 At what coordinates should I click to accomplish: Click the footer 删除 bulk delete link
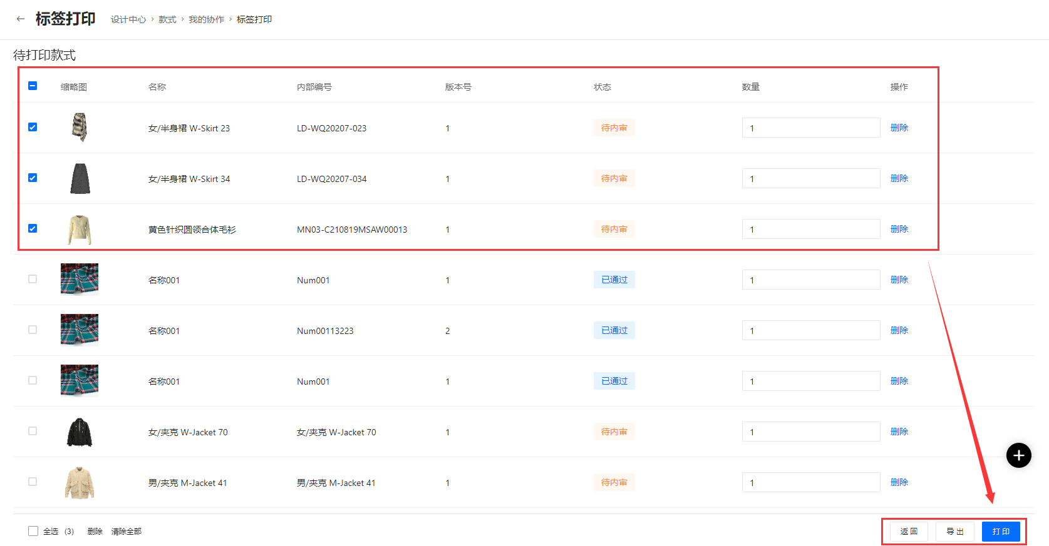coord(95,532)
